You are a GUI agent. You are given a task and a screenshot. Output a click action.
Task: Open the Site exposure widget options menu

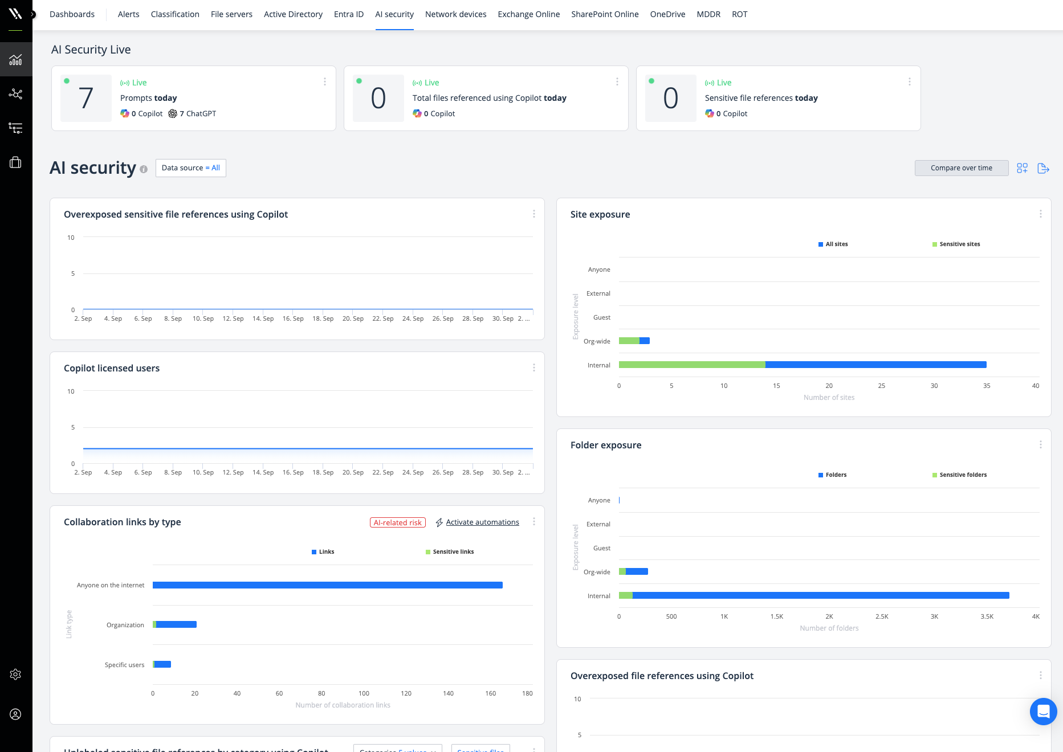1041,214
